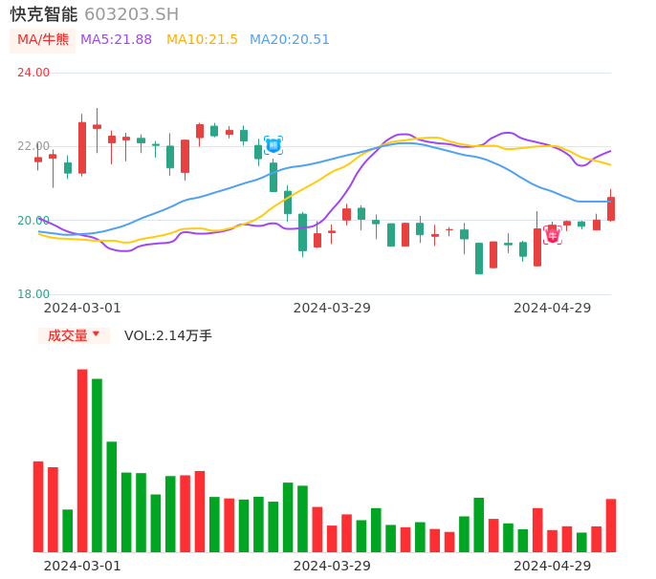656x579 pixels.
Task: Click the 快克智能 stock name
Action: [44, 14]
